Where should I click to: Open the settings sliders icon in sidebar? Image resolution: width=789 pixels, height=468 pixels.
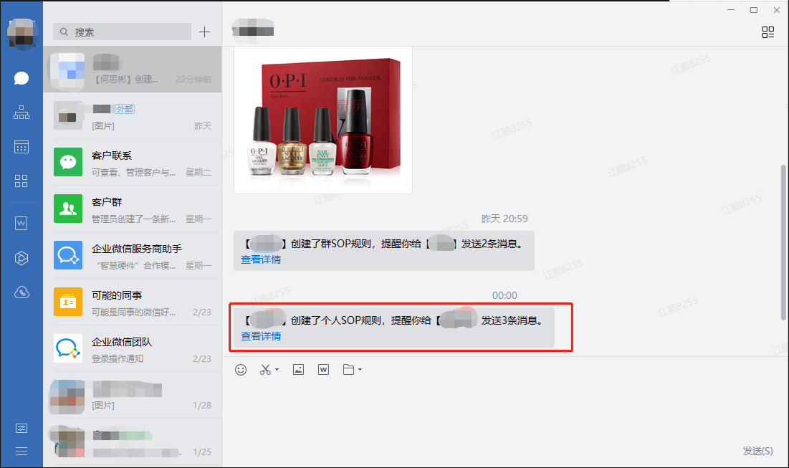(x=21, y=429)
